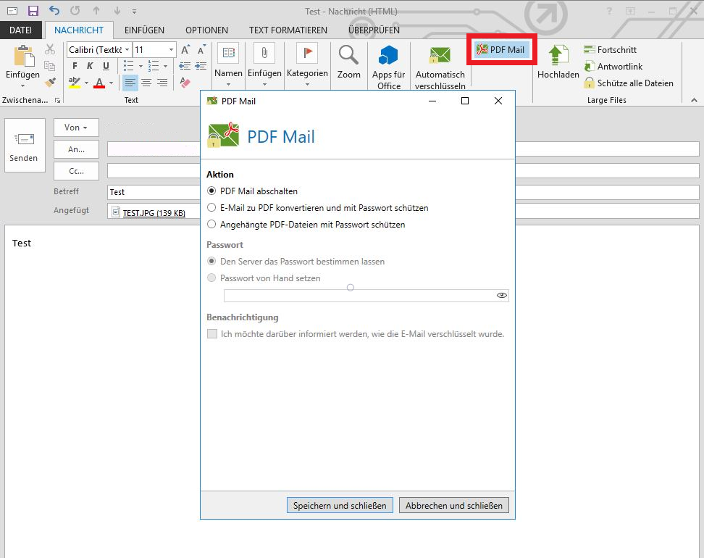Click Abbrechen und schließen button
704x558 pixels.
tap(453, 505)
